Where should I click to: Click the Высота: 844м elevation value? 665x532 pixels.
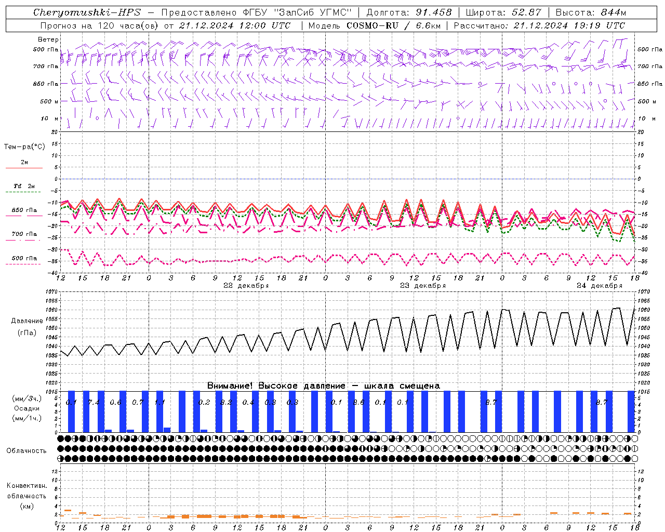click(x=591, y=12)
